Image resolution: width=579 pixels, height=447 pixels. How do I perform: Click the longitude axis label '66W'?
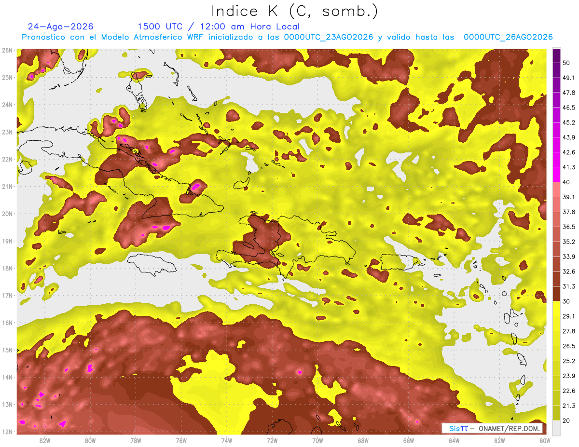pyautogui.click(x=409, y=440)
